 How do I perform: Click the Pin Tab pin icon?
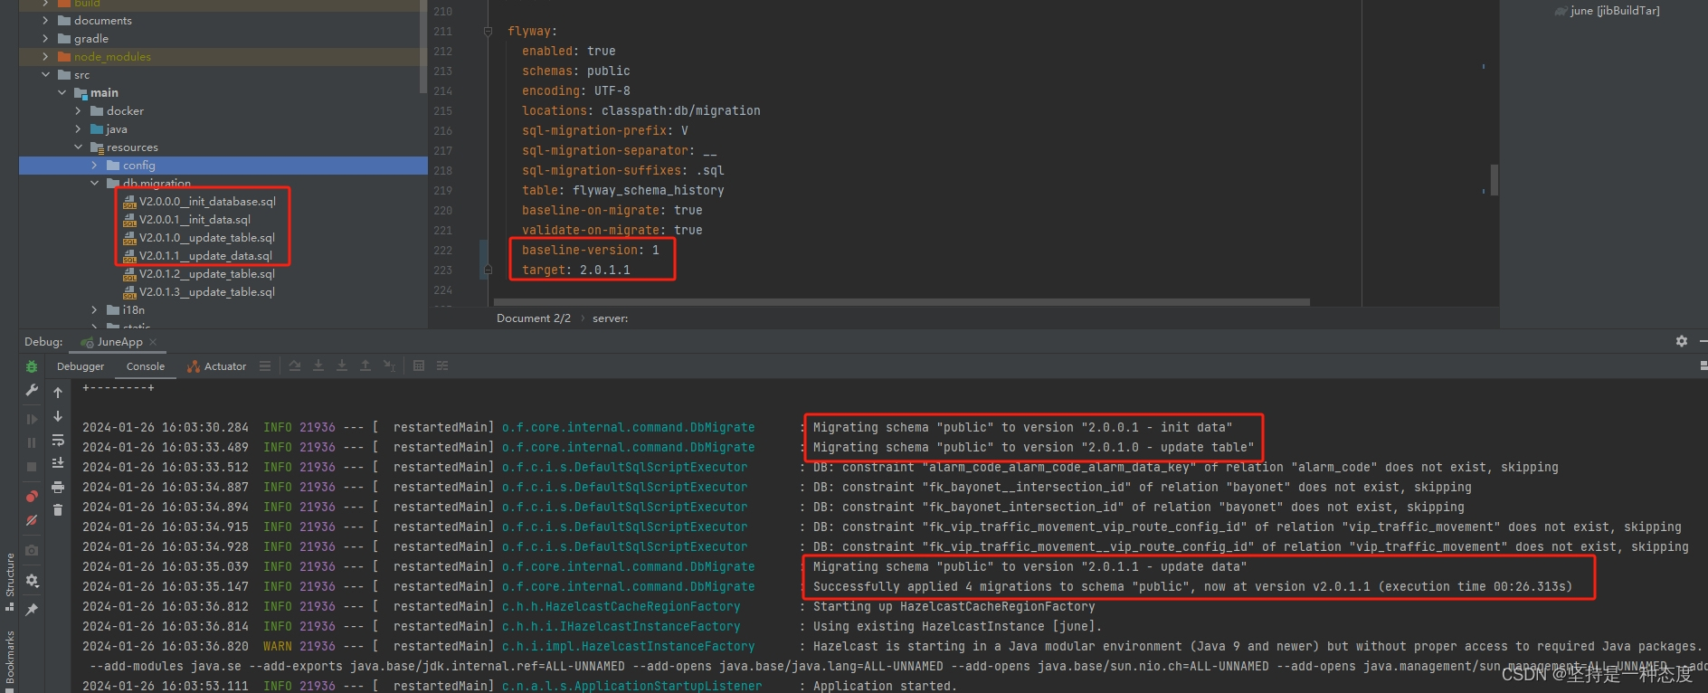(32, 610)
